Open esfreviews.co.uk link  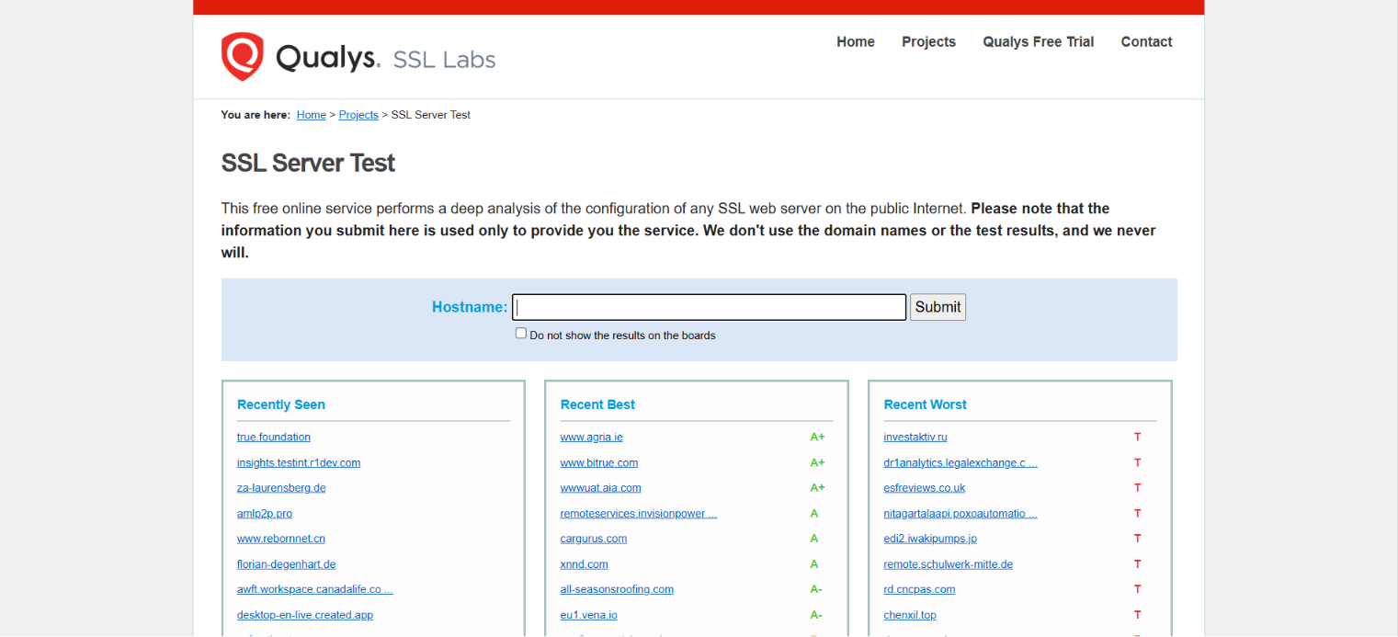(925, 487)
